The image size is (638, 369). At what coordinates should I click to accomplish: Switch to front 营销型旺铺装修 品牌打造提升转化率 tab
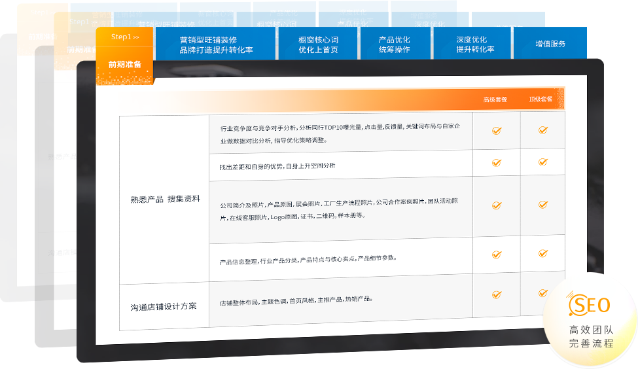click(x=216, y=44)
